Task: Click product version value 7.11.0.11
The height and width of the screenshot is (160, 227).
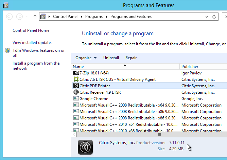Action: point(177,143)
